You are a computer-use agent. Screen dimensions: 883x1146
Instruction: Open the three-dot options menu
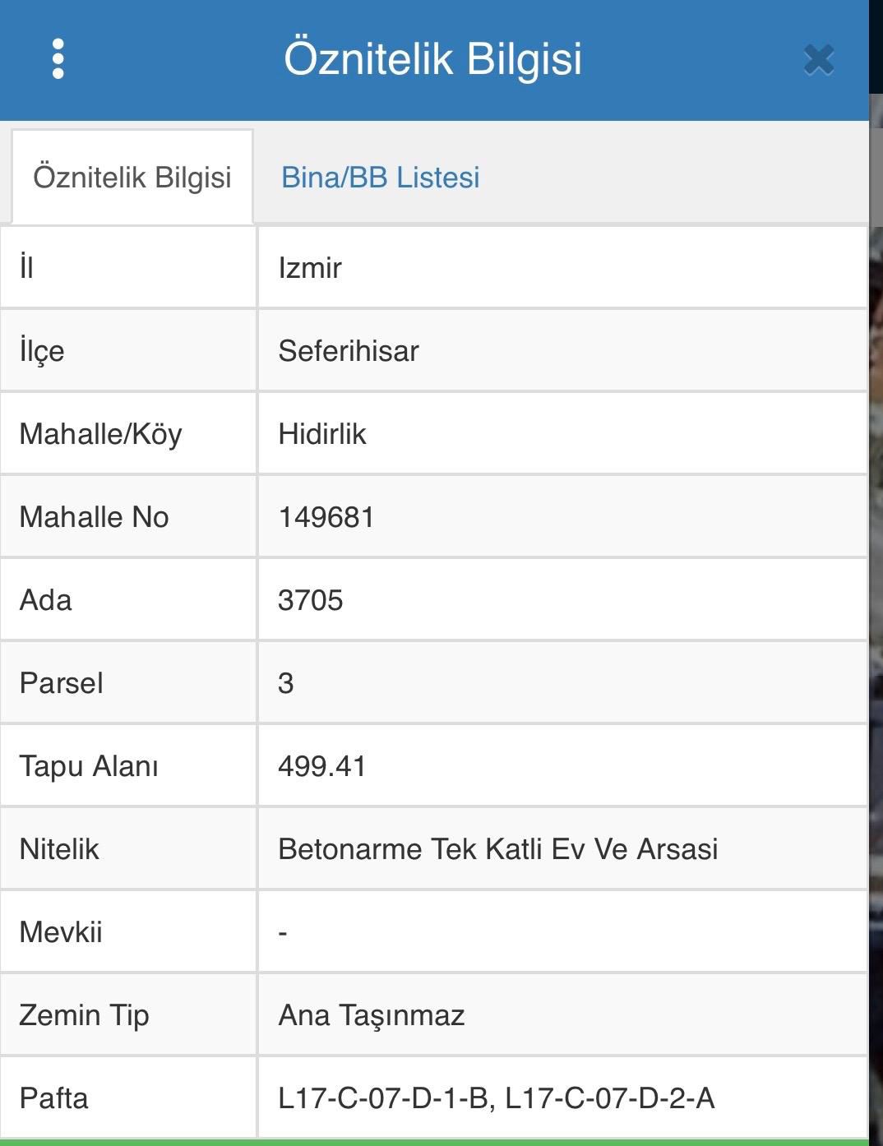point(58,59)
